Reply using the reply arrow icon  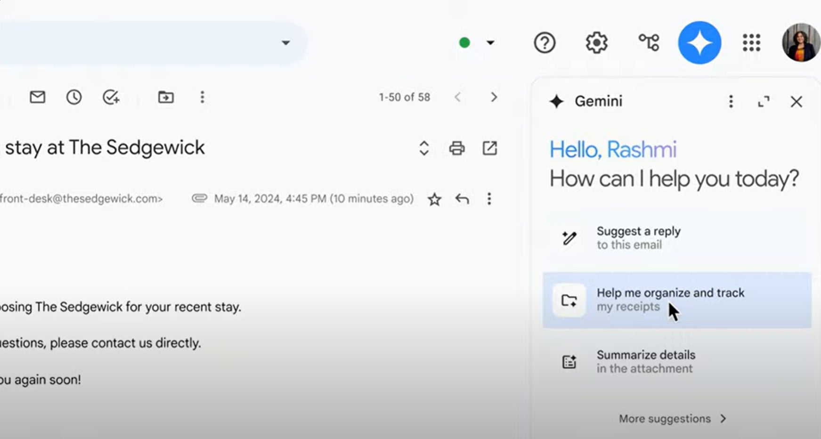pyautogui.click(x=462, y=199)
